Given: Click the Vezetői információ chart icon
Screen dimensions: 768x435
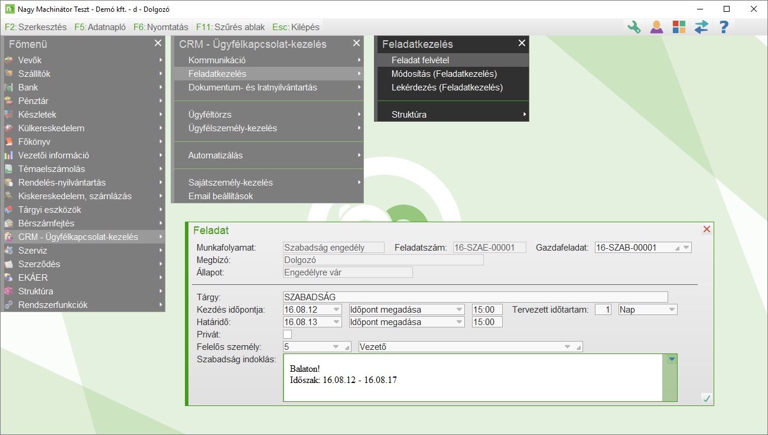Looking at the screenshot, I should tap(9, 155).
